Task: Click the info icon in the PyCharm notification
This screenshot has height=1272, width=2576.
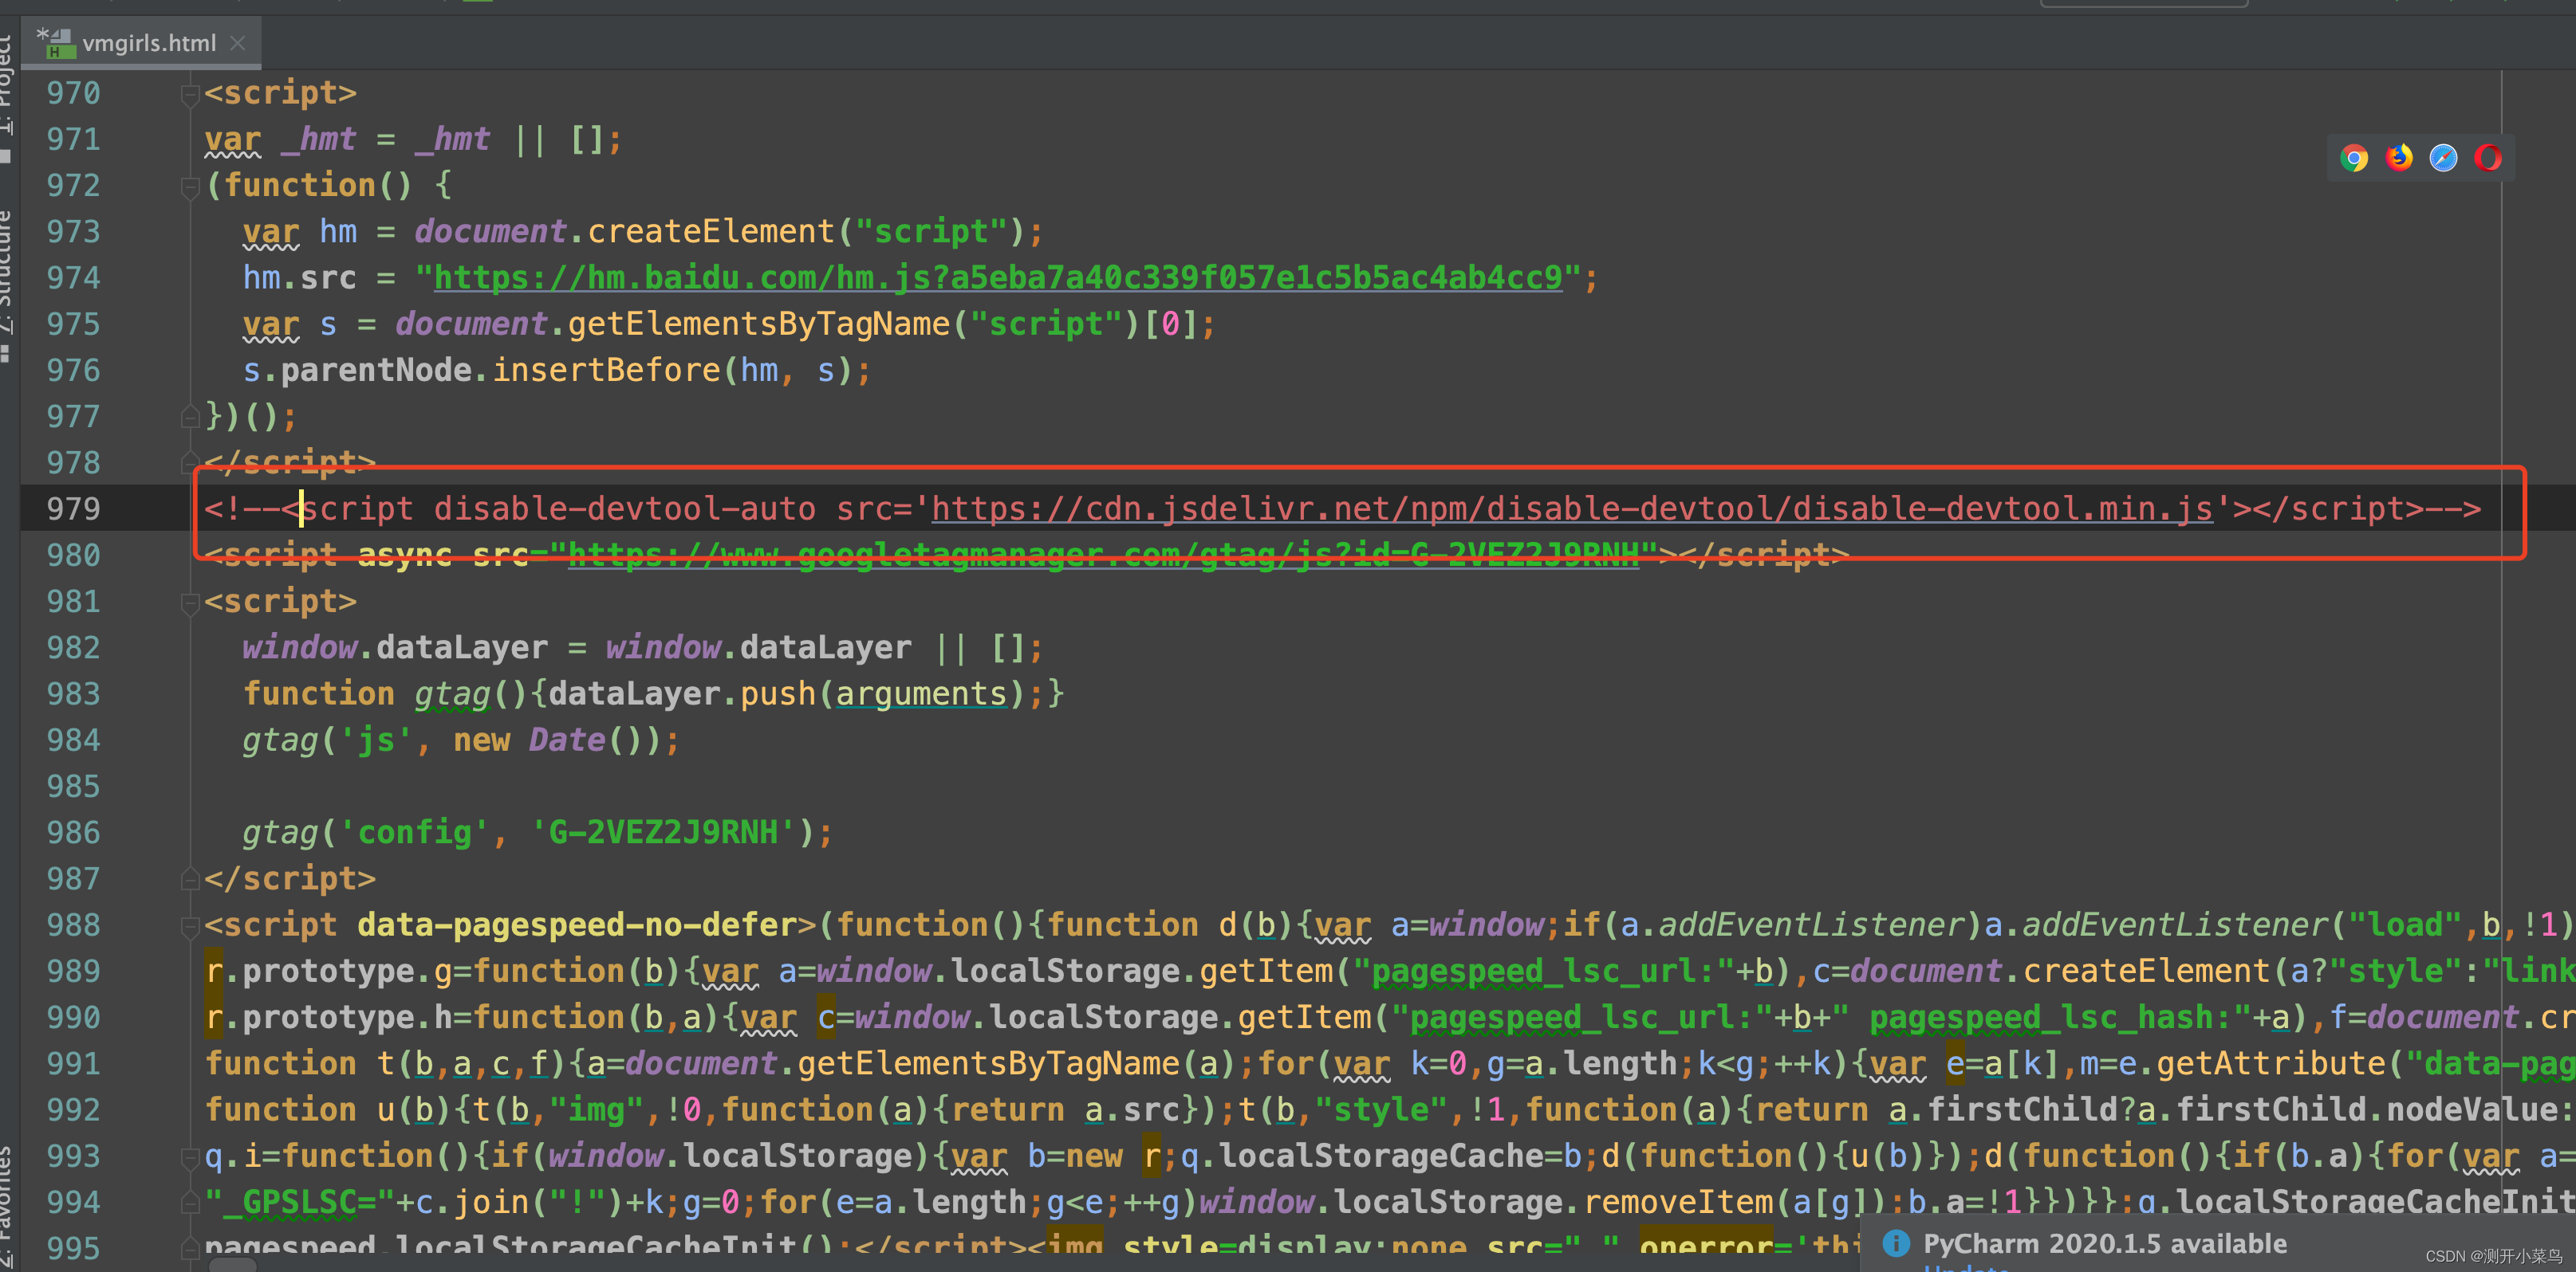Action: 1896,1243
